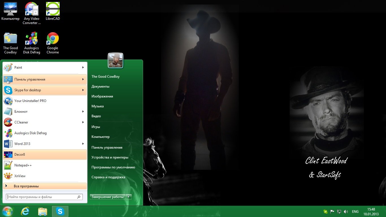
Task: Select The Good CowBoy desktop folder
Action: pos(10,43)
